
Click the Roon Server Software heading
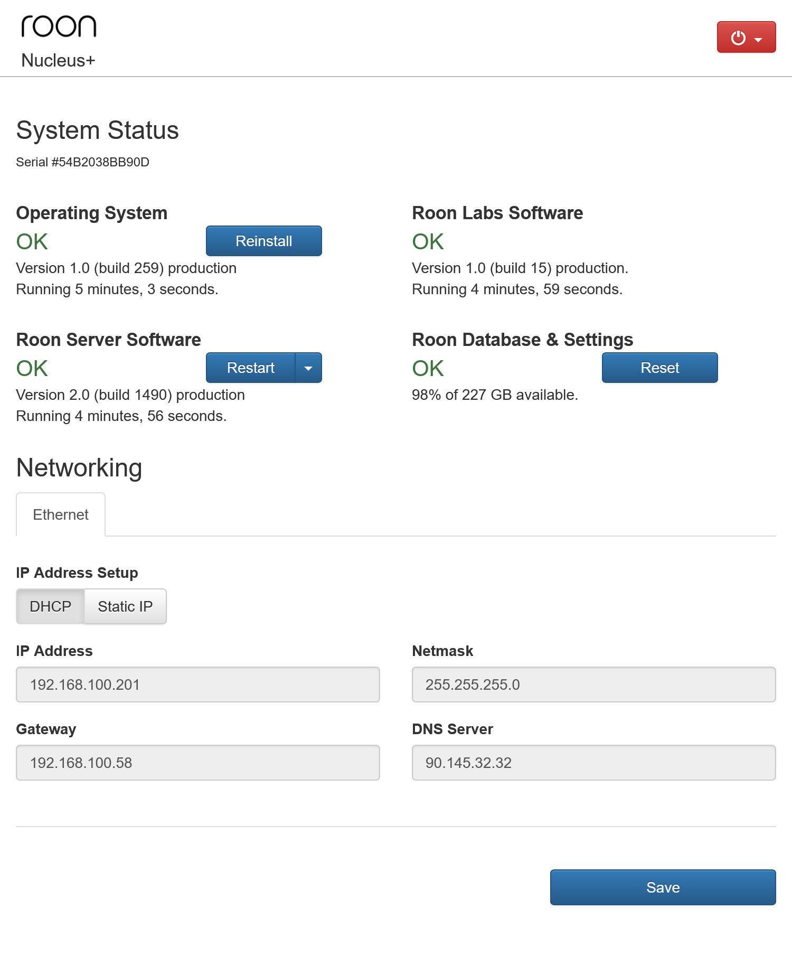pos(109,340)
